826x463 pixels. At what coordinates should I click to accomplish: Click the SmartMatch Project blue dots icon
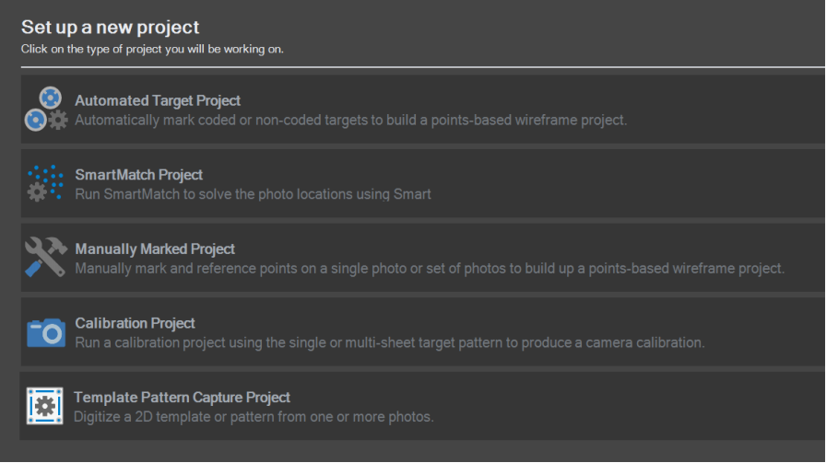[45, 183]
